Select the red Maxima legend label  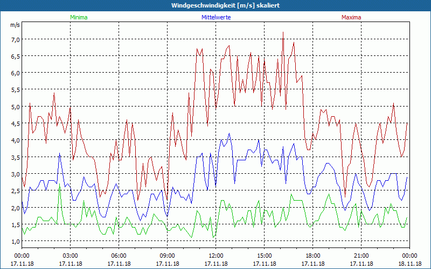(x=351, y=17)
